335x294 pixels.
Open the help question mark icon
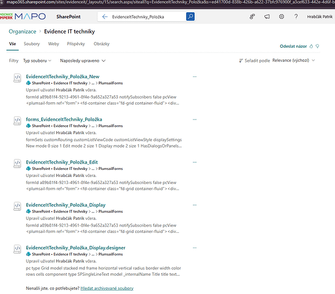point(296,16)
